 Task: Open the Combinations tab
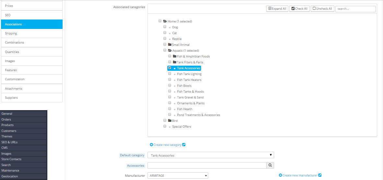click(x=32, y=43)
